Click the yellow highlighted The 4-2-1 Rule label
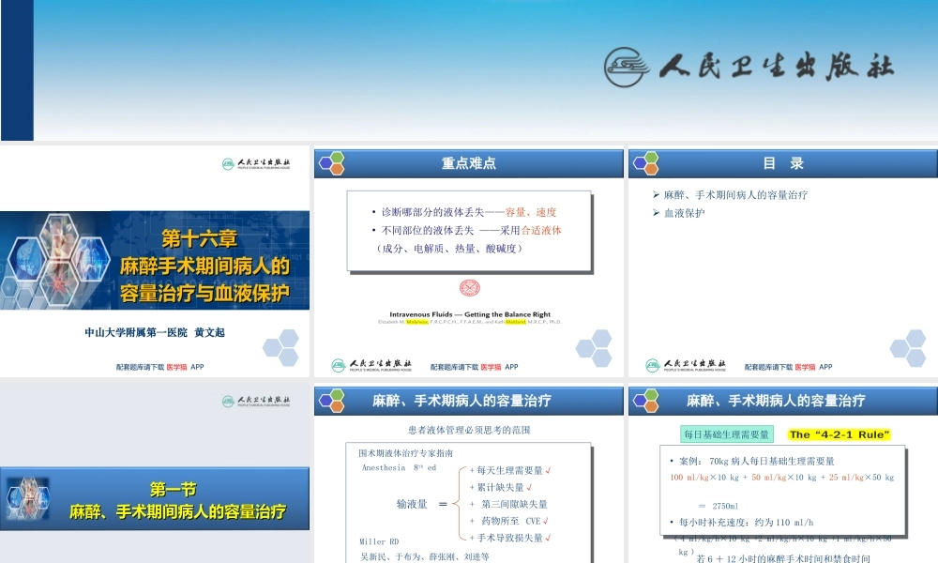938x563 pixels. click(839, 434)
